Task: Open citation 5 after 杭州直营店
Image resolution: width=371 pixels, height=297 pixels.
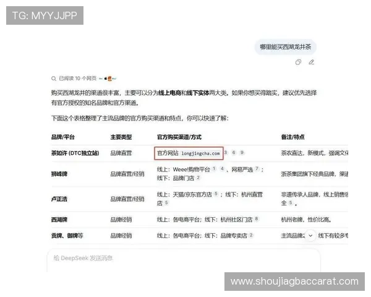Action: pyautogui.click(x=166, y=202)
